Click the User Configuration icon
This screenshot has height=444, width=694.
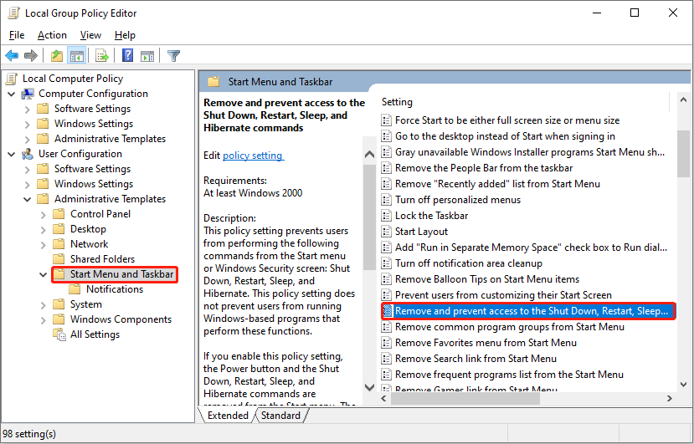coord(28,154)
